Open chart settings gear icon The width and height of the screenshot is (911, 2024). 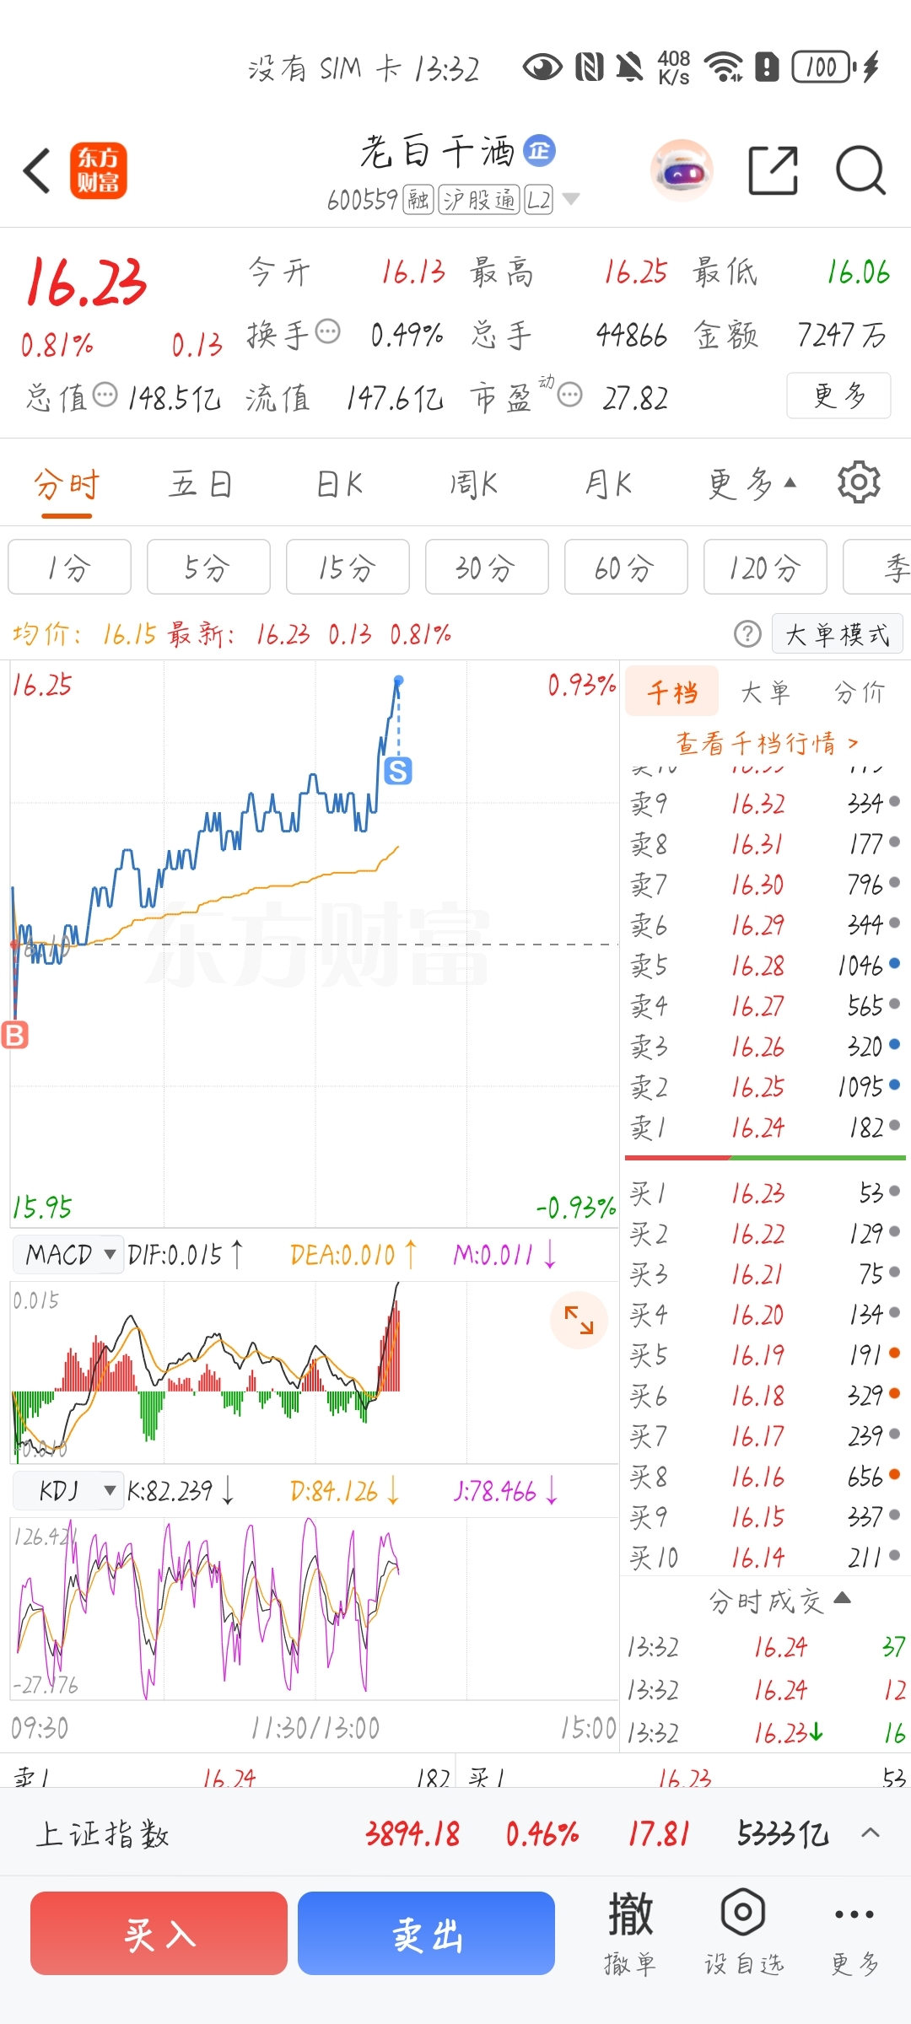tap(859, 482)
